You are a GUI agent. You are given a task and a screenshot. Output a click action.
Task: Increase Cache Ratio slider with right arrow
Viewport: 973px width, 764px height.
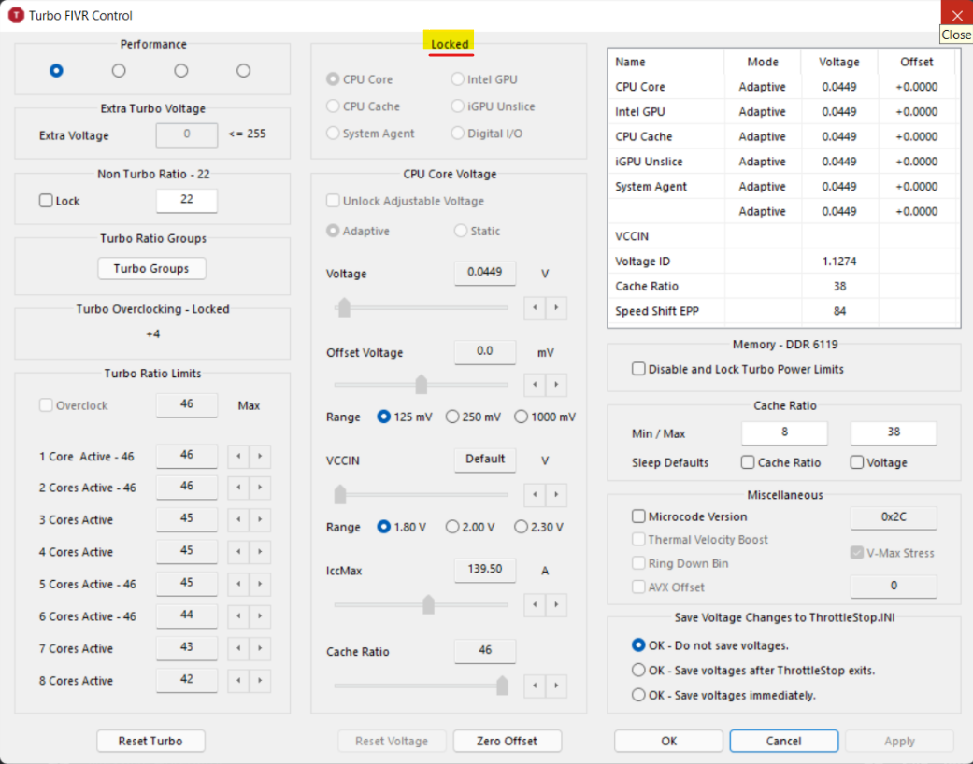pyautogui.click(x=557, y=686)
